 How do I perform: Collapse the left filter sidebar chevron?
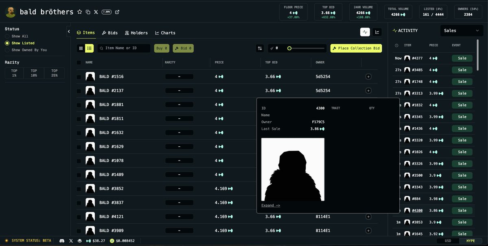click(69, 31)
